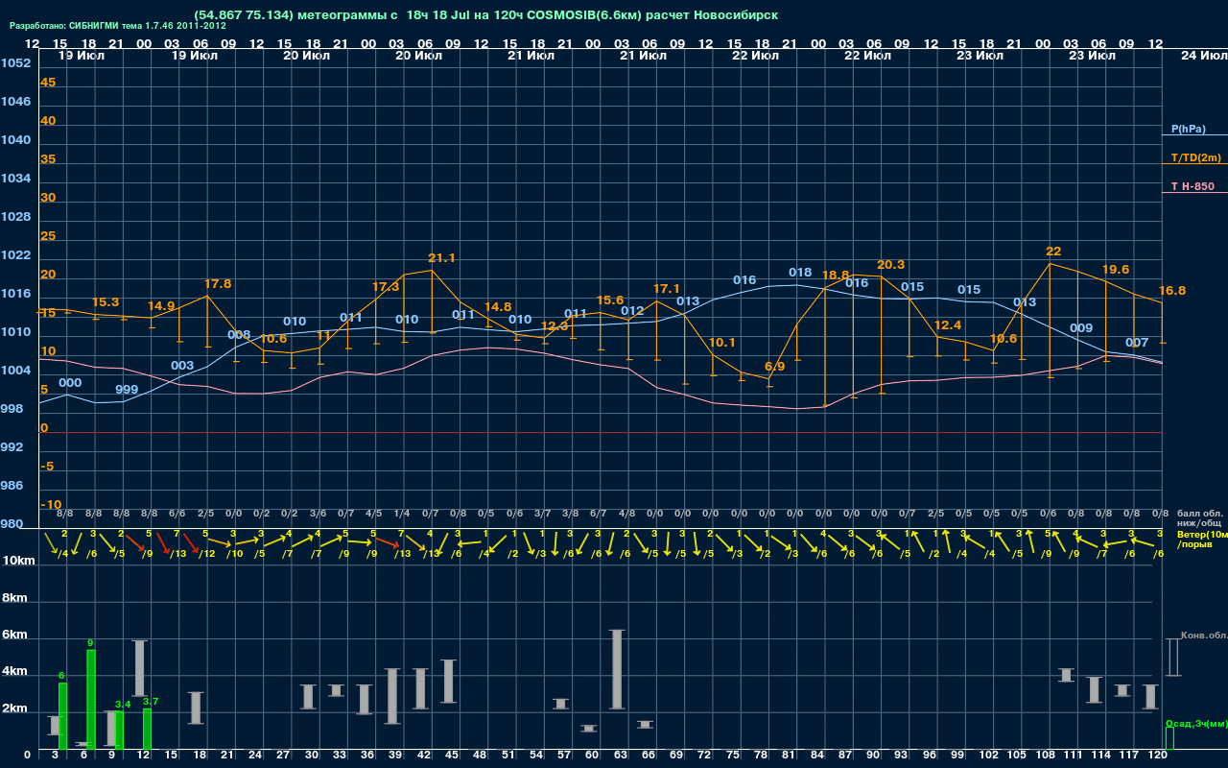Image resolution: width=1228 pixels, height=768 pixels.
Task: Click the '24 Июл' date label
Action: tap(1202, 56)
